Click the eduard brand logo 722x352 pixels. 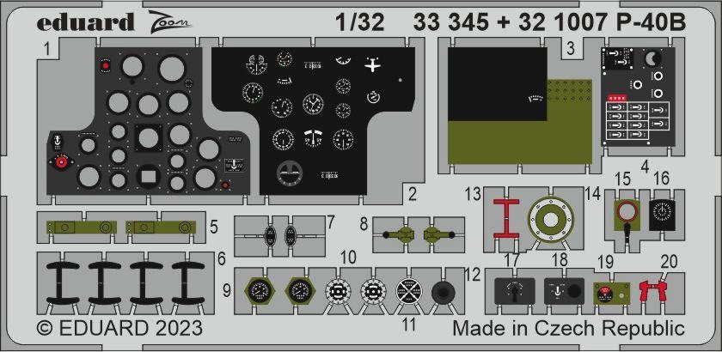click(x=86, y=21)
